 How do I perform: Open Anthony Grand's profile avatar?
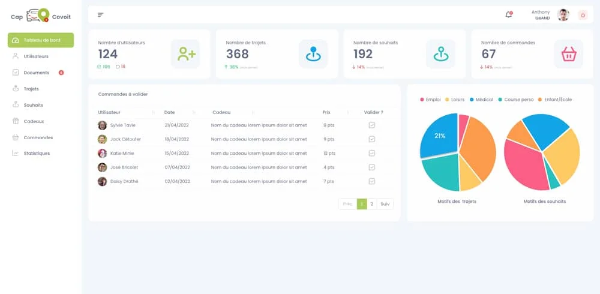point(563,15)
